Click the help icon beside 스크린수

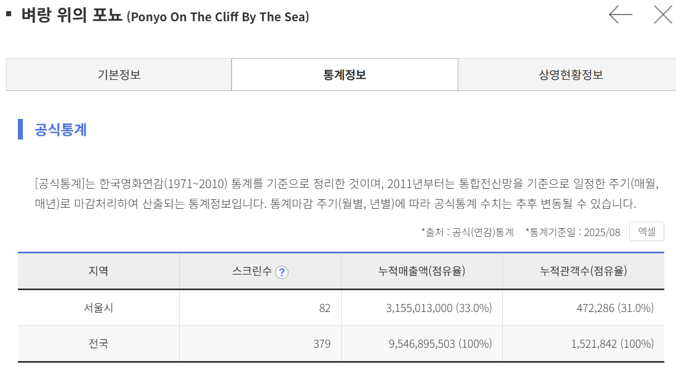[x=282, y=272]
